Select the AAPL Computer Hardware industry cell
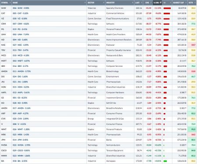This screenshot has height=164, width=197. click(120, 92)
